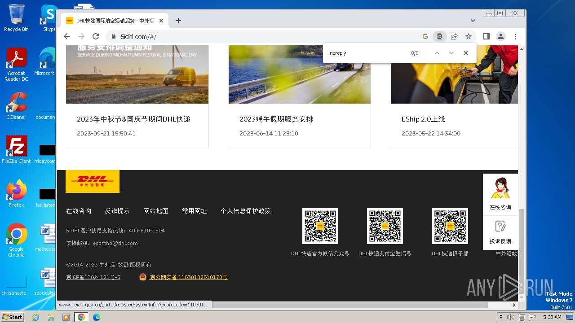Toggle Chrome side panel
This screenshot has height=323, width=575.
click(x=487, y=36)
